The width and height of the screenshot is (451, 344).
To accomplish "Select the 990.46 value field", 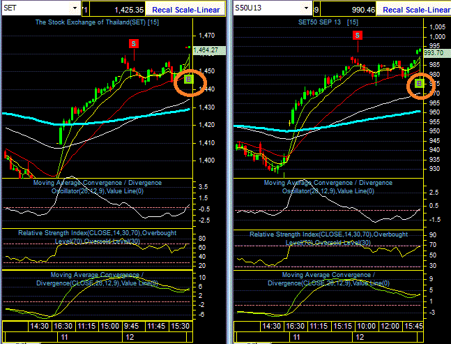I will pos(349,10).
